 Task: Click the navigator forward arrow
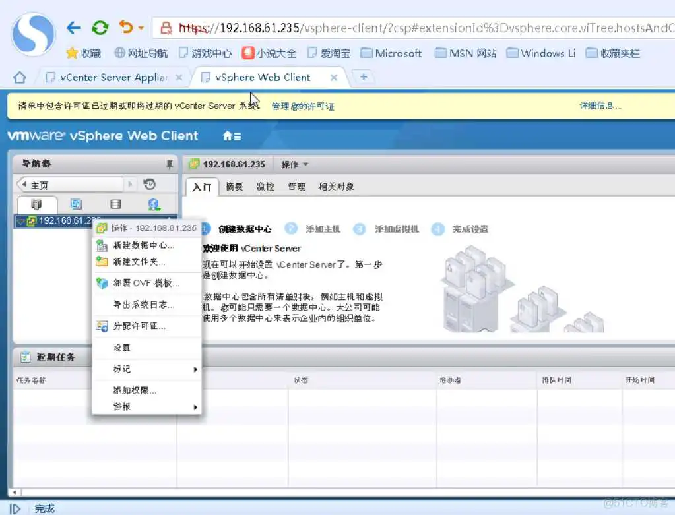point(131,185)
